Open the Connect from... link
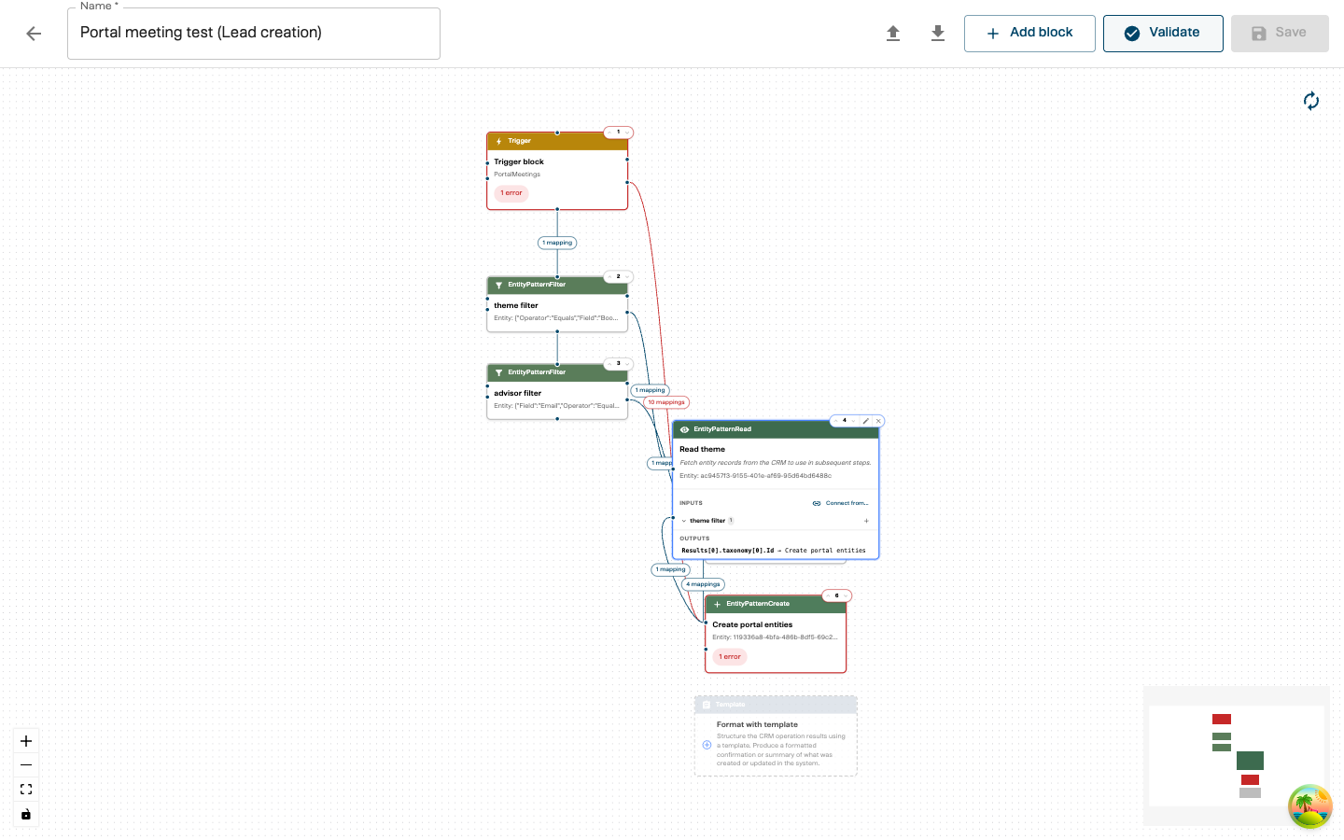 [841, 503]
